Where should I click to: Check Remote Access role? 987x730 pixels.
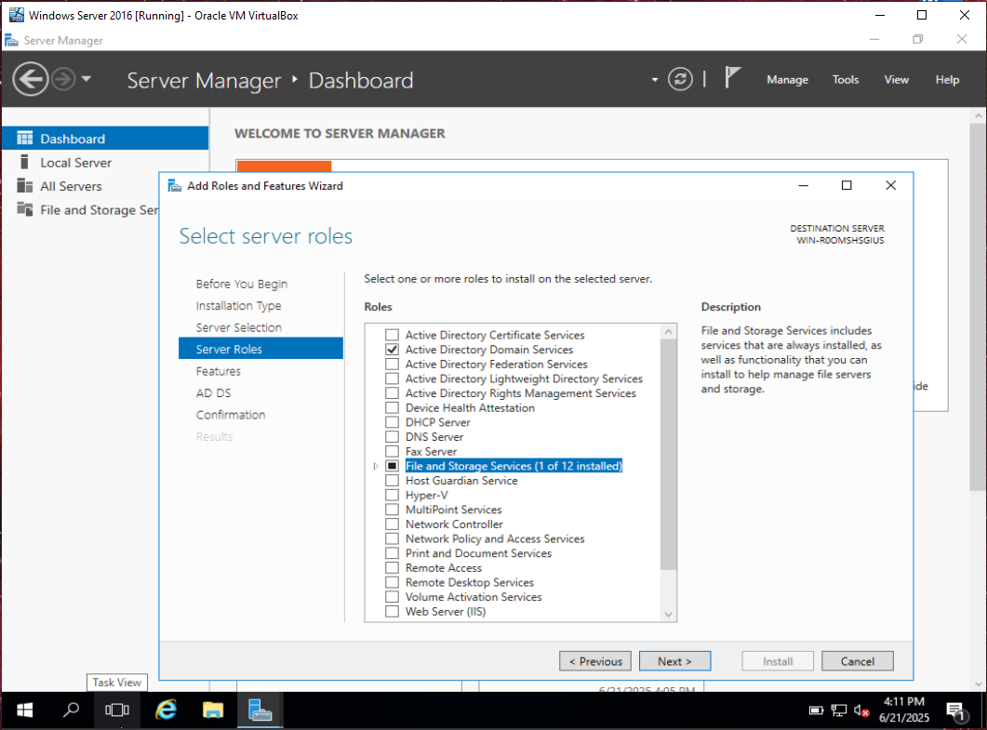(x=393, y=567)
